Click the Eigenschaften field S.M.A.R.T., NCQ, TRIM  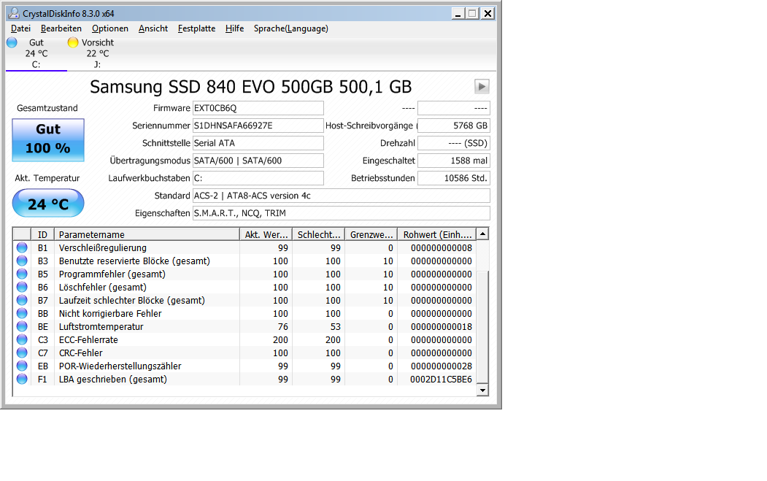tap(342, 213)
